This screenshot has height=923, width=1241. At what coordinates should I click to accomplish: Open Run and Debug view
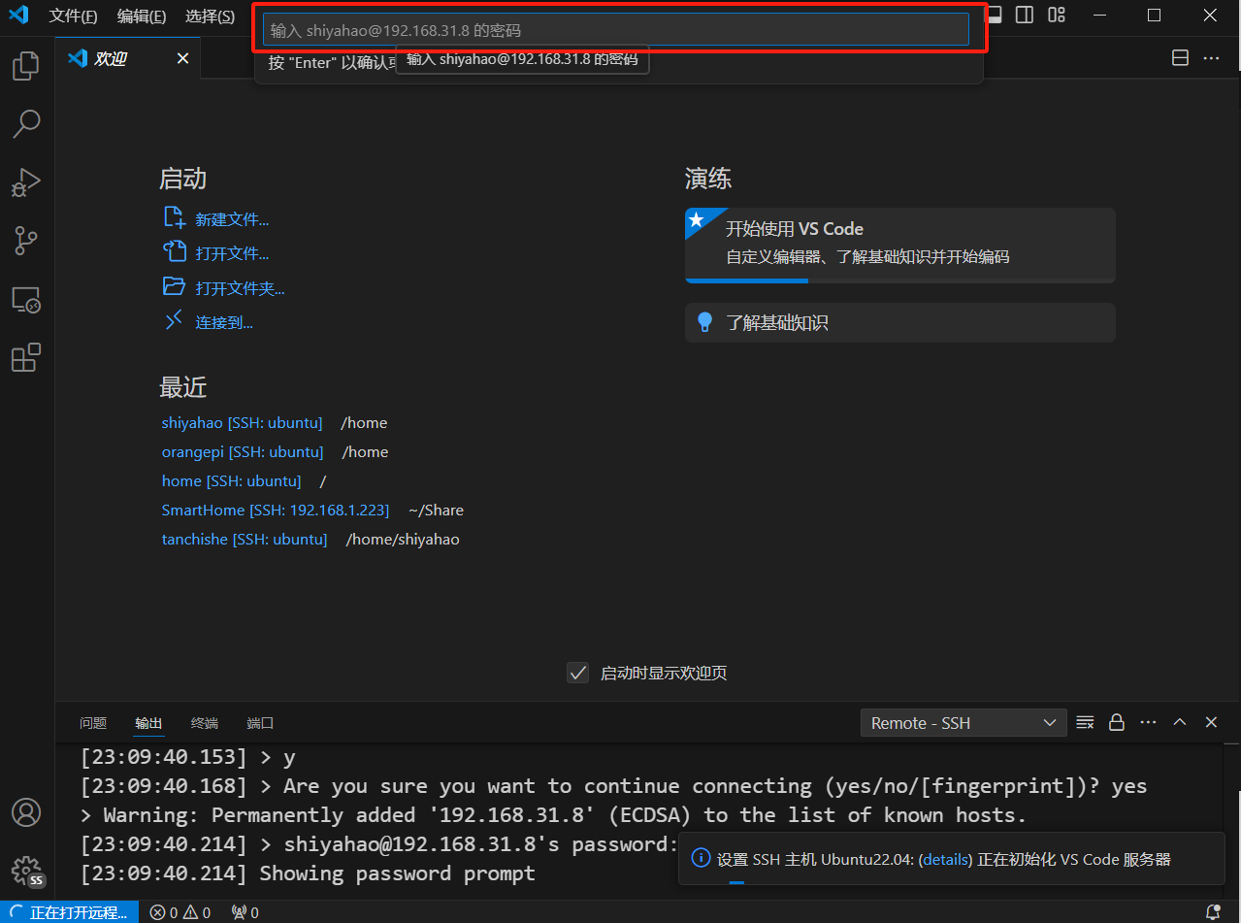(x=26, y=182)
